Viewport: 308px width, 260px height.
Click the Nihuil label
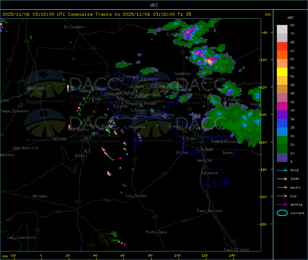[81, 156]
